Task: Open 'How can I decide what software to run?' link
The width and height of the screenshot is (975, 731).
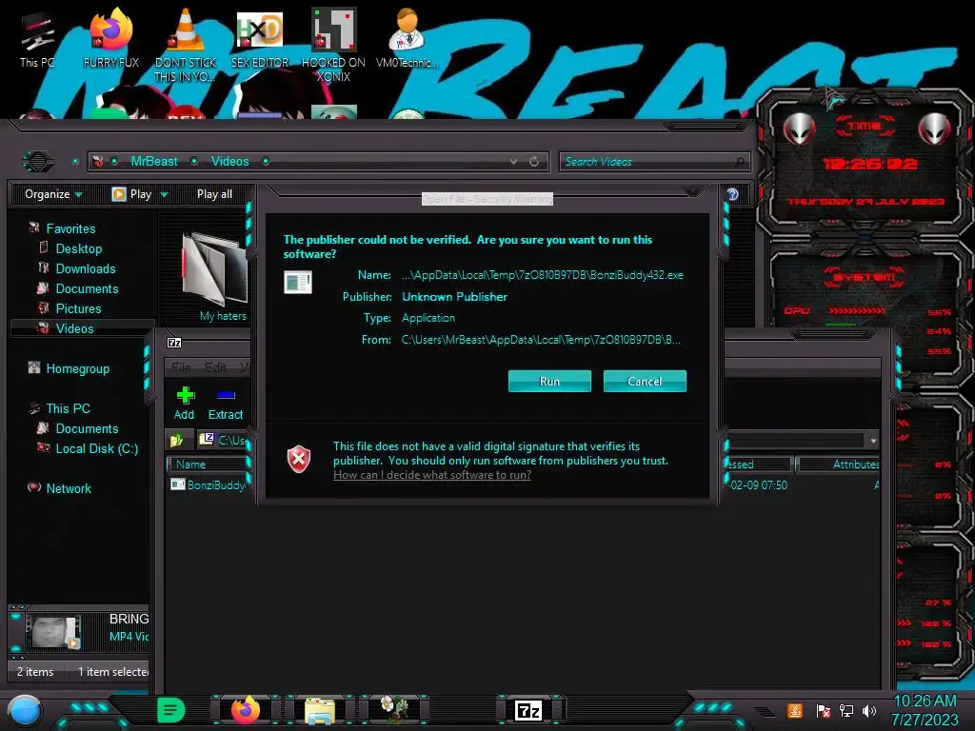Action: point(431,475)
